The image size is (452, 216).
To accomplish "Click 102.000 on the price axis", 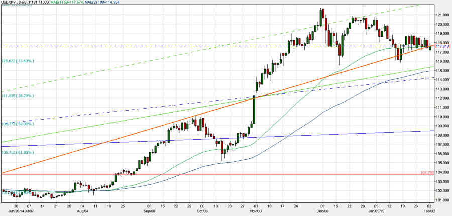I will click(443, 190).
